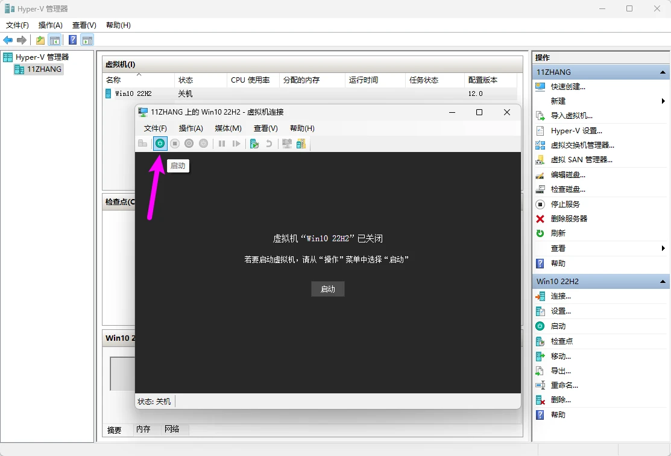Click 刷新 action

pos(558,233)
